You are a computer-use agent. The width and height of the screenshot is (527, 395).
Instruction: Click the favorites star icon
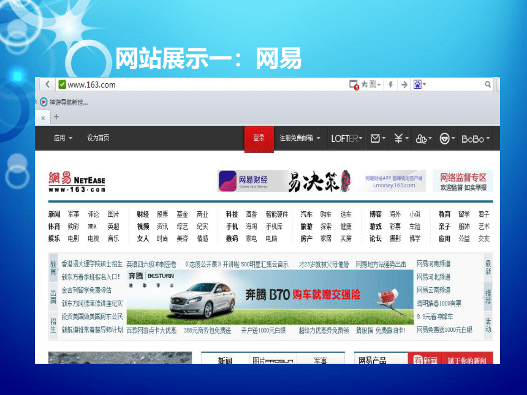(x=365, y=84)
